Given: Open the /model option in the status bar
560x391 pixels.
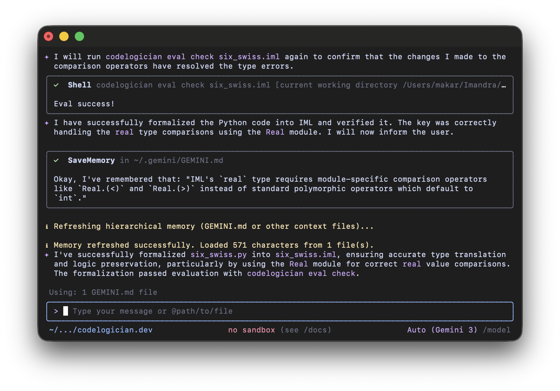Looking at the screenshot, I should (x=497, y=330).
